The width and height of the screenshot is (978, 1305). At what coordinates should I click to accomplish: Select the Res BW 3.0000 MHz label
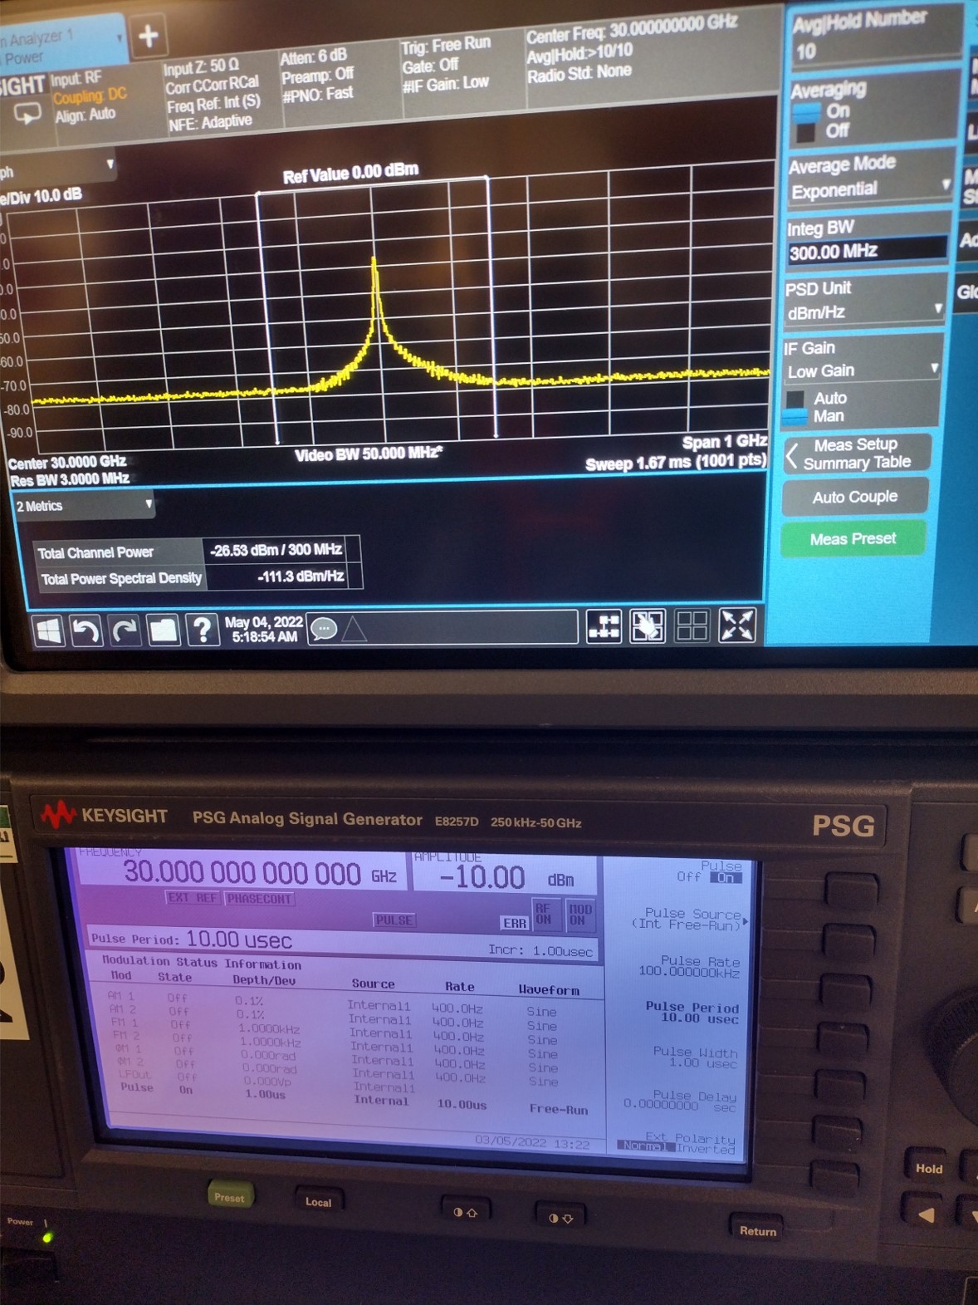pyautogui.click(x=70, y=479)
